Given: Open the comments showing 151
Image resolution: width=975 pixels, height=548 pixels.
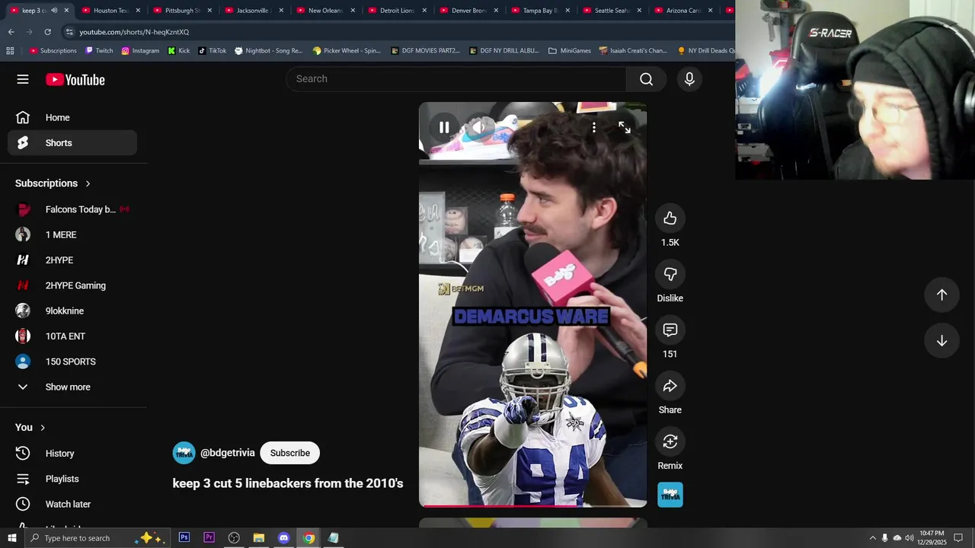Looking at the screenshot, I should [670, 330].
